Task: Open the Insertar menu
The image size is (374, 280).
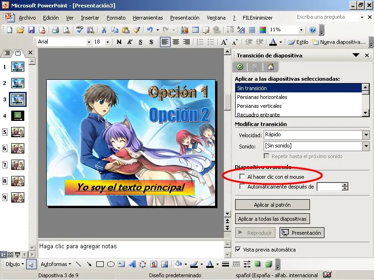Action: [x=90, y=18]
